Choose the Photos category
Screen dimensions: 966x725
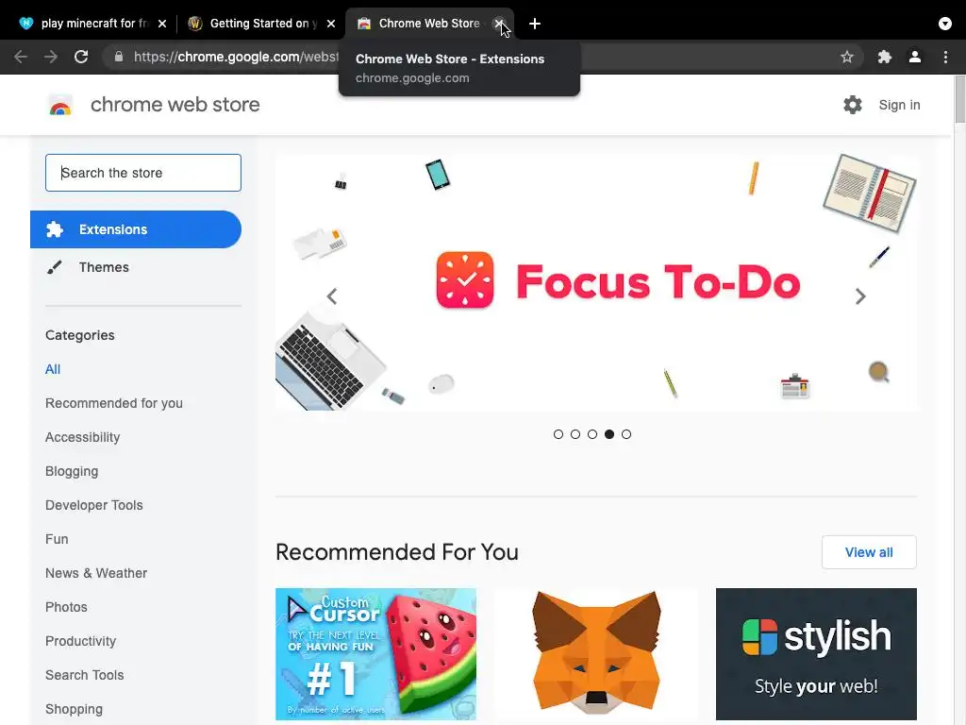66,607
